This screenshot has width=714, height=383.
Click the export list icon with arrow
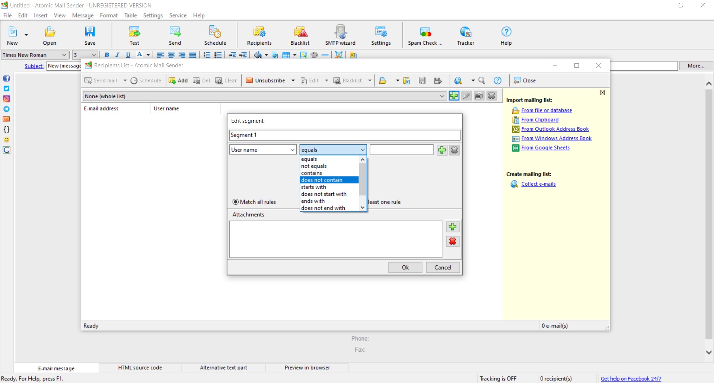pos(438,80)
